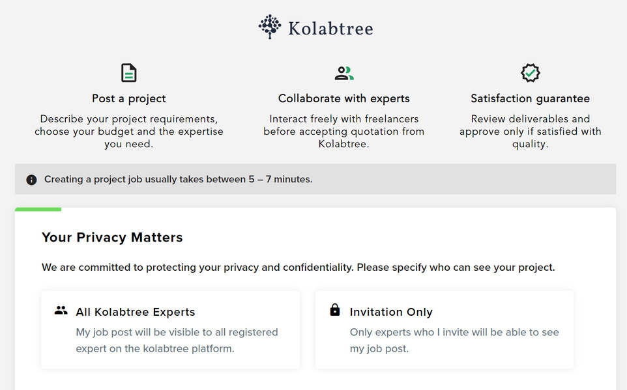Click the info icon in the gray notice bar
This screenshot has width=627, height=390.
(x=31, y=180)
